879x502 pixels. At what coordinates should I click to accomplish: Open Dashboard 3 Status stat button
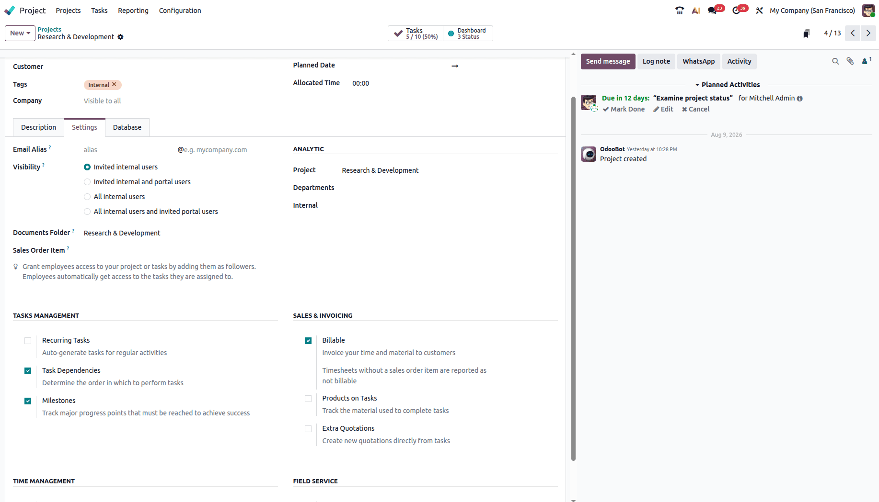coord(468,33)
